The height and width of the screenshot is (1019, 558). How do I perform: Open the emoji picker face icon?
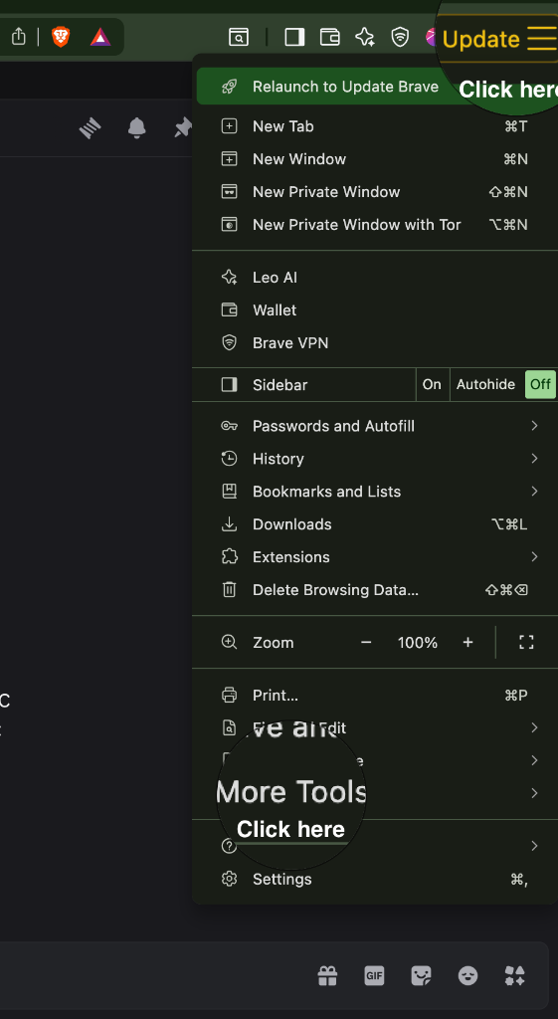467,975
